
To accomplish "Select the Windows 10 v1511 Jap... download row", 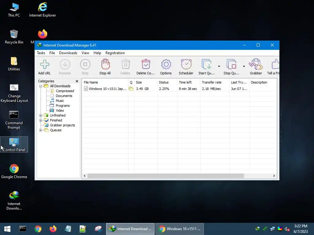I will [x=179, y=89].
